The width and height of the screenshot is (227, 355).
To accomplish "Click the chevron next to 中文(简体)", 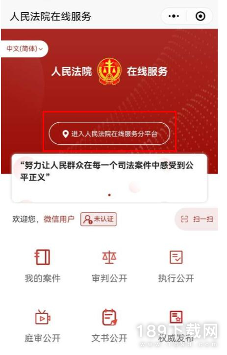I will 41,49.
